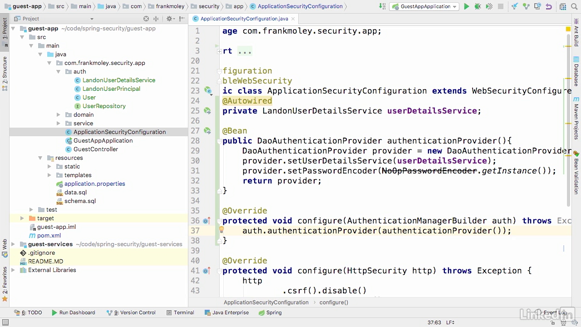The height and width of the screenshot is (327, 581).
Task: Expand the domain package
Action: pyautogui.click(x=59, y=115)
